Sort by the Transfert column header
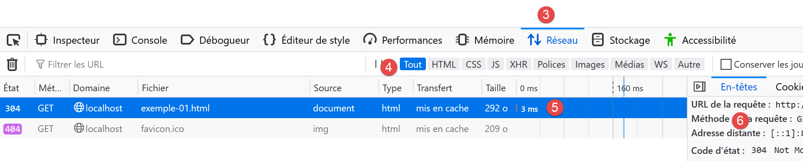The width and height of the screenshot is (803, 161). coord(447,88)
